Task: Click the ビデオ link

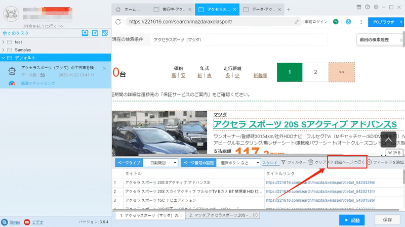Action: (x=37, y=222)
